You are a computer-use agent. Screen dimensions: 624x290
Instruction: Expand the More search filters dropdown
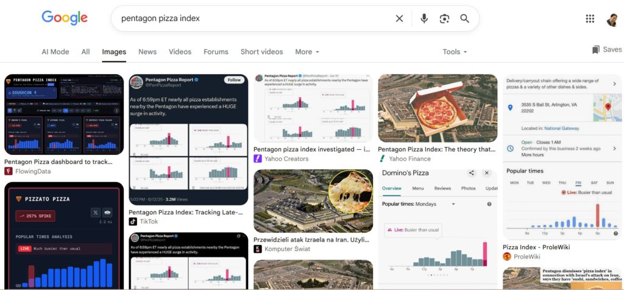click(x=307, y=52)
